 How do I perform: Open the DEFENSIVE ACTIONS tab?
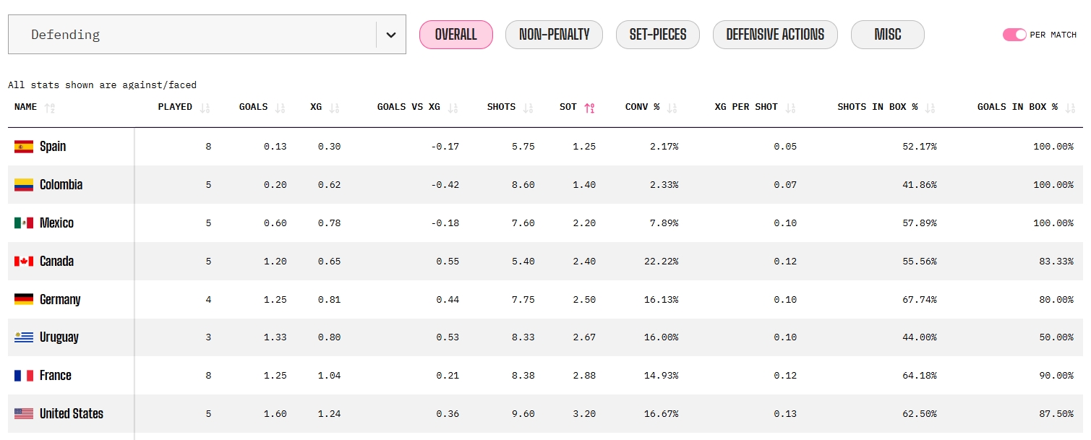(775, 35)
